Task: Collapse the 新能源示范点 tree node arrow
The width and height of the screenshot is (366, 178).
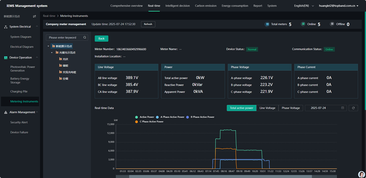Action: 48,46
